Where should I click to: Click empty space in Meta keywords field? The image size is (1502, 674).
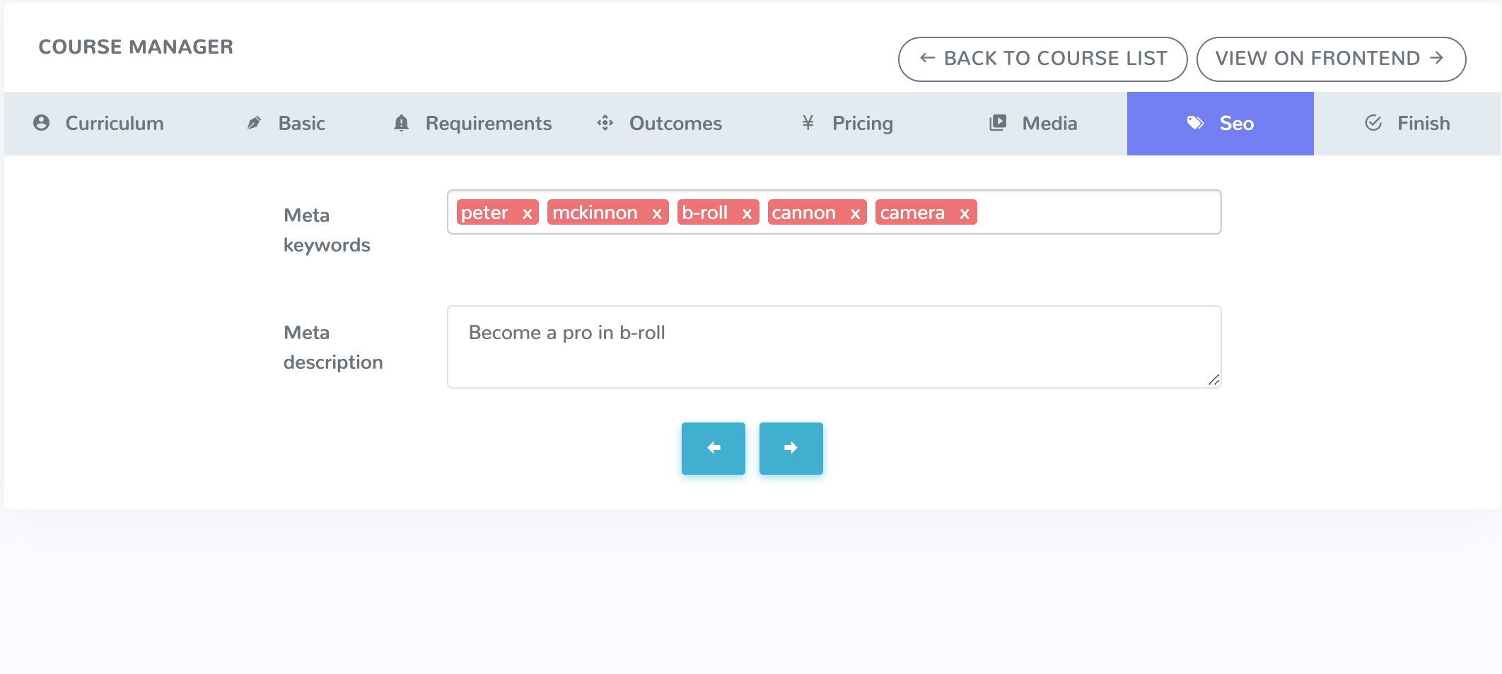[x=1096, y=212]
